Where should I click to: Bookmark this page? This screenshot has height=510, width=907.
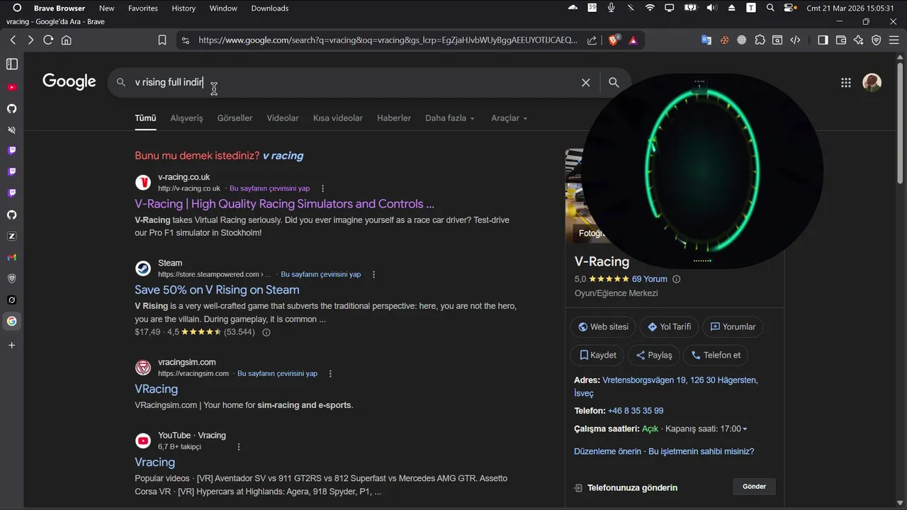(162, 40)
